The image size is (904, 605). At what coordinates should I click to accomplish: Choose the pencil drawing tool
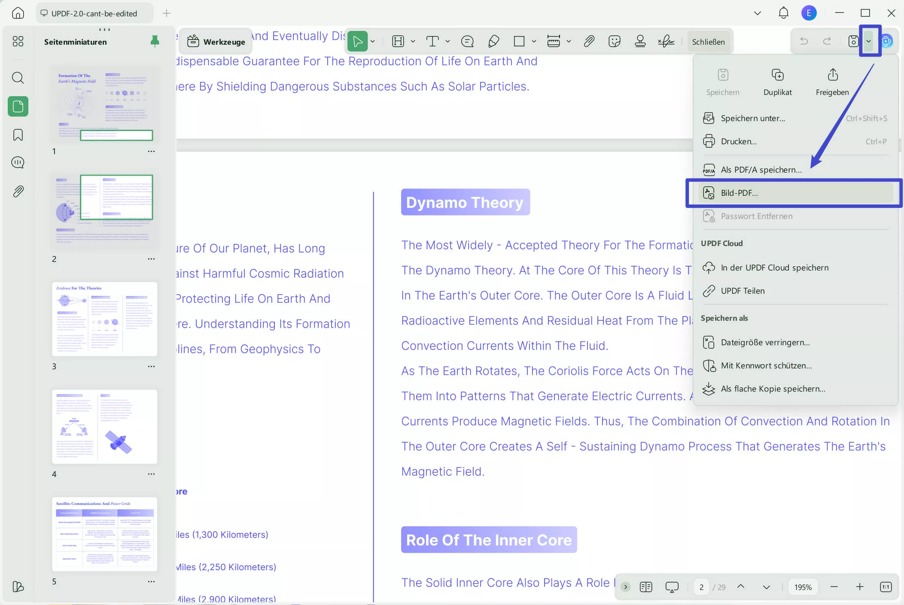(x=493, y=41)
